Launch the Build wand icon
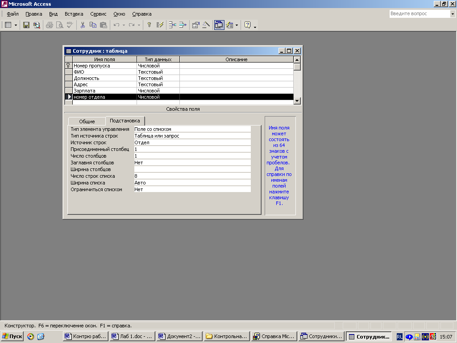 (x=206, y=25)
